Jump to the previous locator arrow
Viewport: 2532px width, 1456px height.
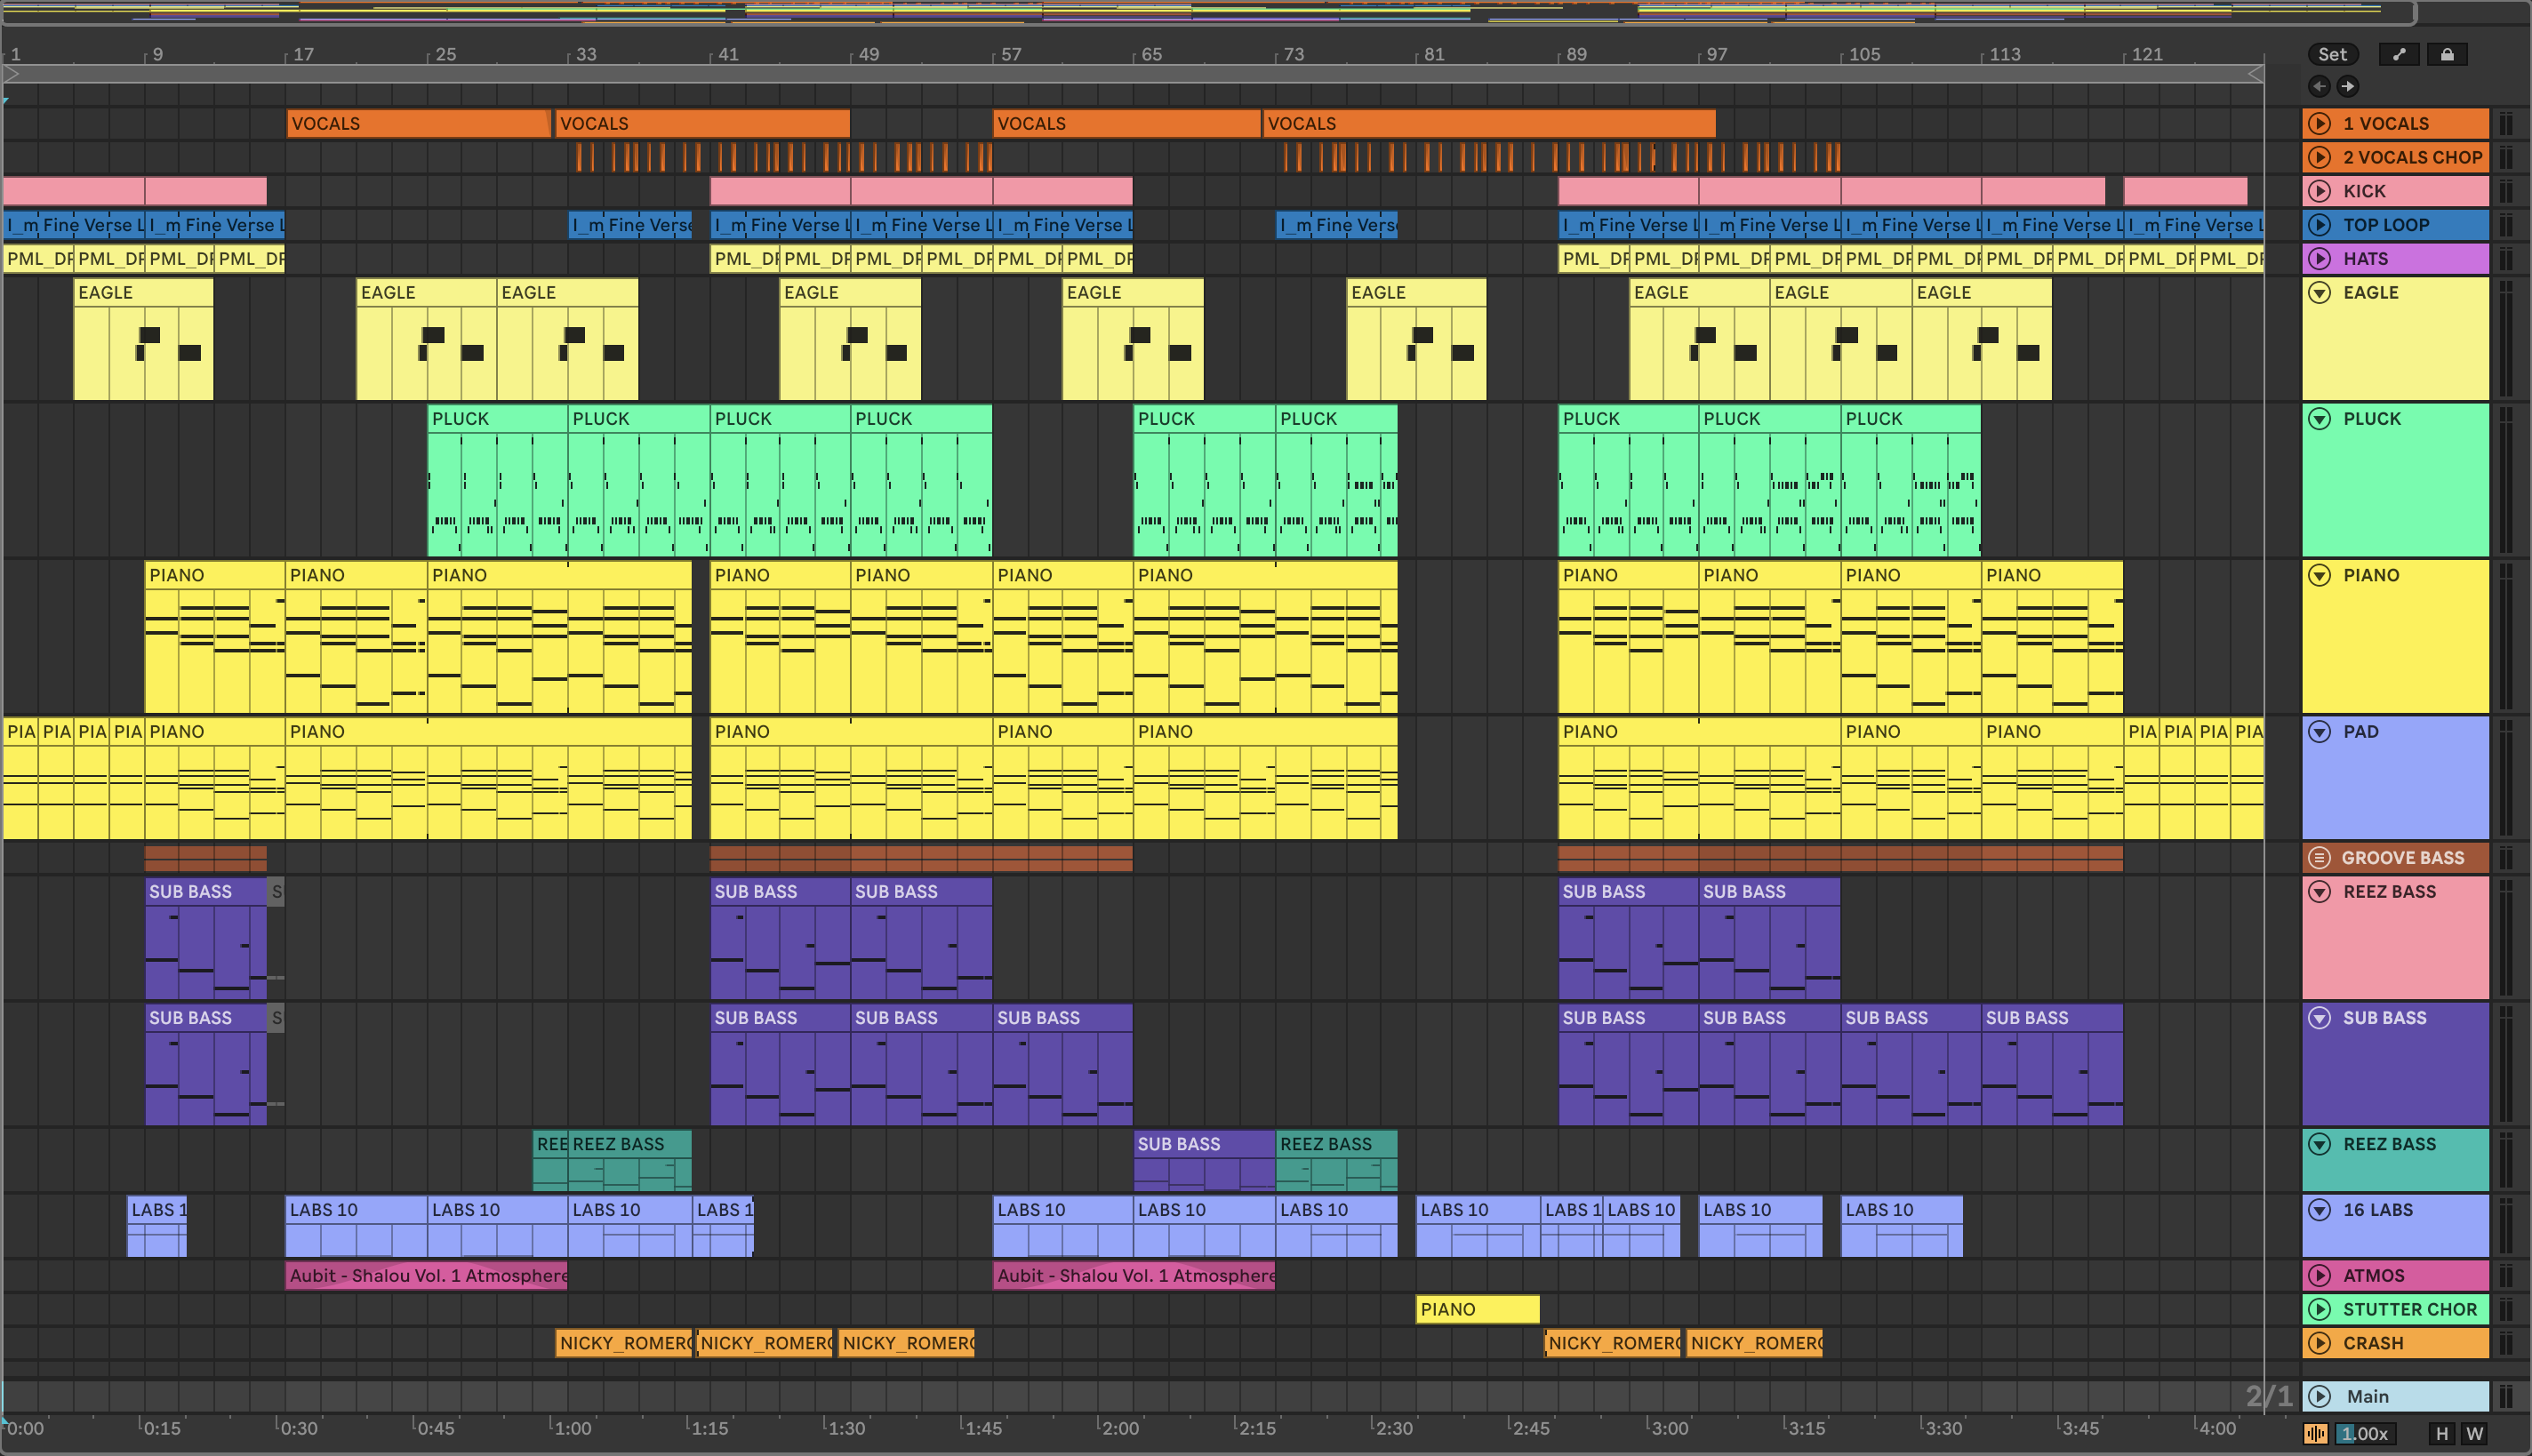(2320, 87)
